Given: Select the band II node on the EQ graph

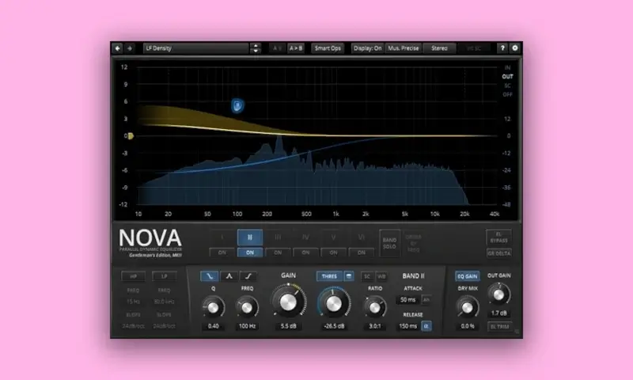Looking at the screenshot, I should click(237, 106).
